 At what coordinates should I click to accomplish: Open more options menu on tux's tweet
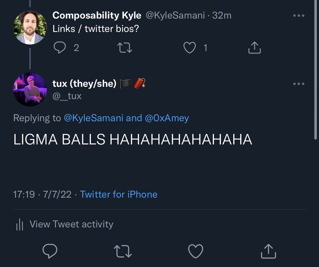(x=299, y=84)
